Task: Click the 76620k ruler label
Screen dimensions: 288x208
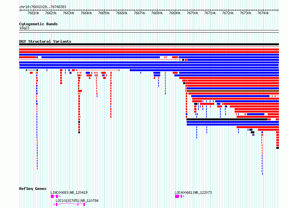Action: [x=51, y=13]
